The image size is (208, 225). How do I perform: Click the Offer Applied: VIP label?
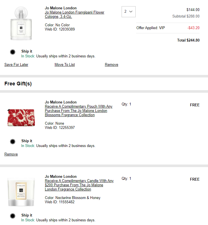[151, 28]
